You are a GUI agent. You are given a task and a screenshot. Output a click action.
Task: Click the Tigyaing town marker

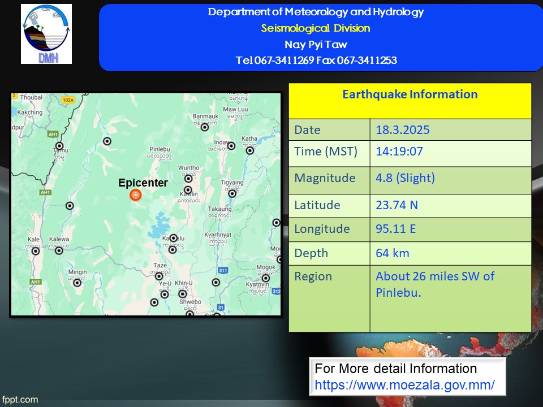pyautogui.click(x=232, y=193)
